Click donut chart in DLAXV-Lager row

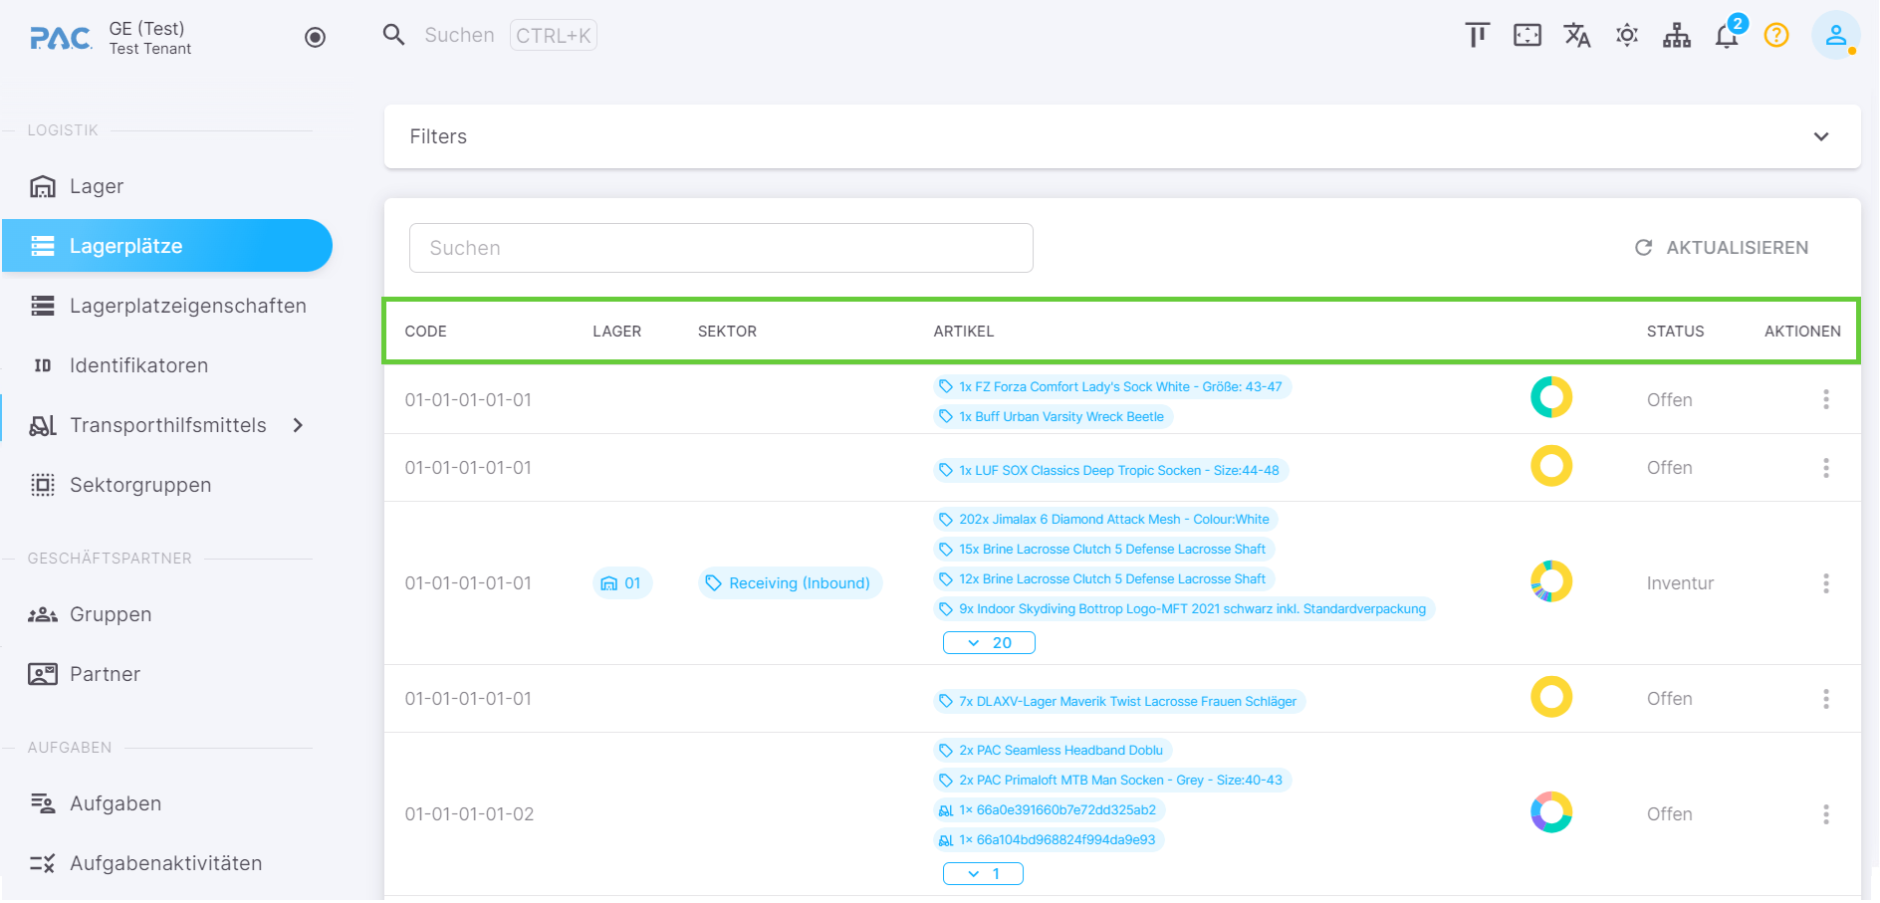(1551, 697)
